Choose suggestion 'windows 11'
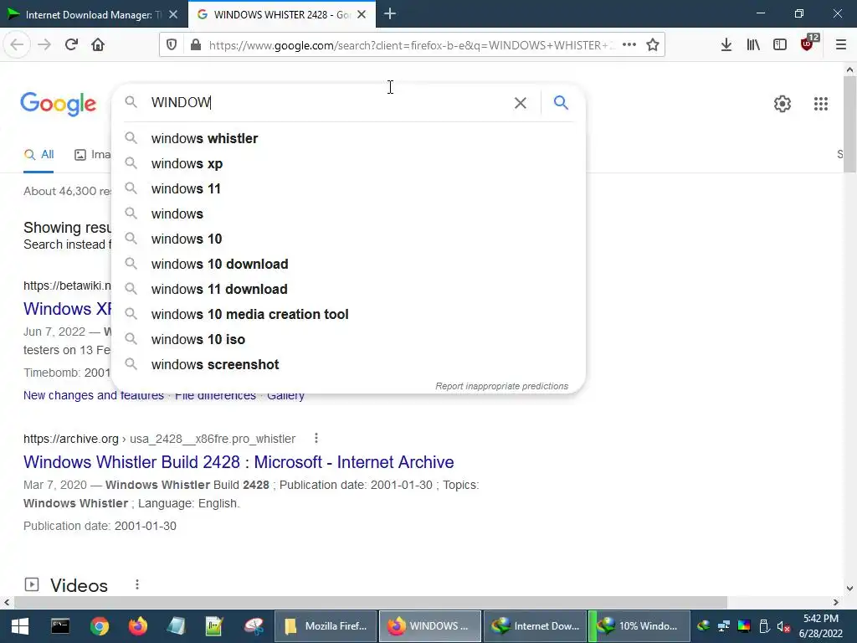Viewport: 857px width, 643px height. [348, 188]
